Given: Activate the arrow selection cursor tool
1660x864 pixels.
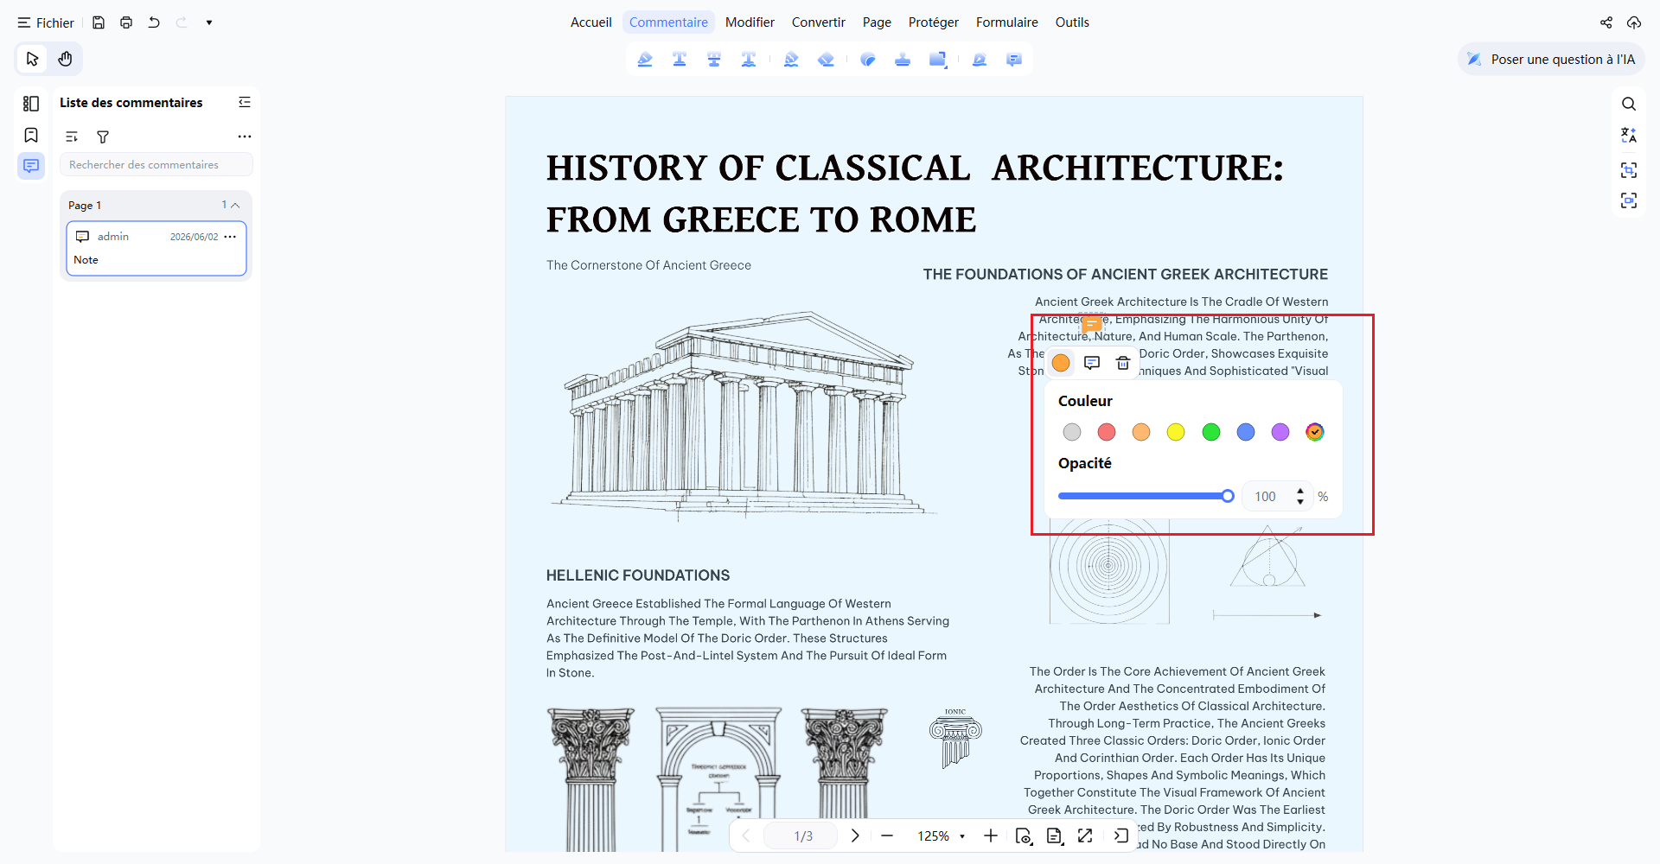Looking at the screenshot, I should [x=33, y=59].
